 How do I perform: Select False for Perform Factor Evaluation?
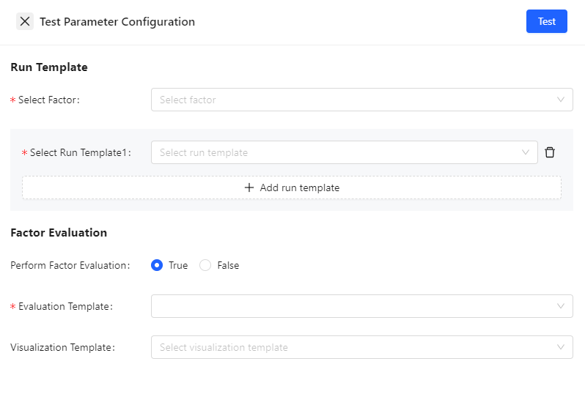205,265
